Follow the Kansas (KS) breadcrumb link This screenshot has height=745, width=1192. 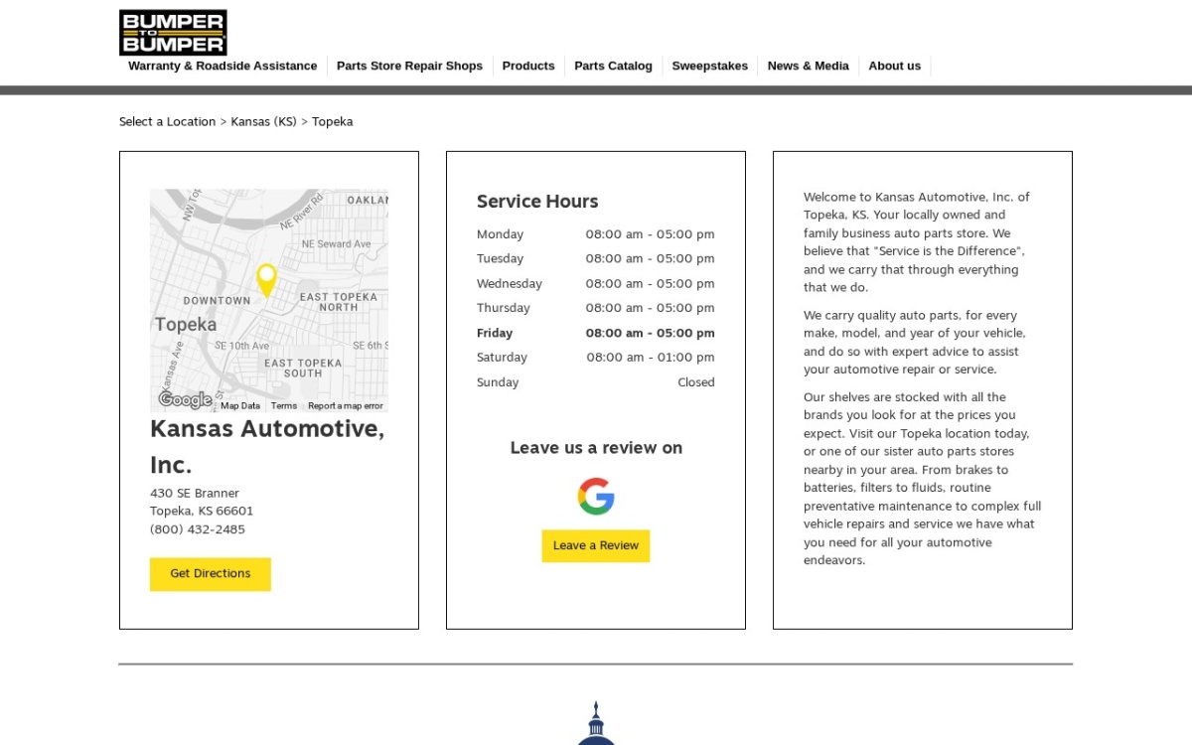(264, 122)
